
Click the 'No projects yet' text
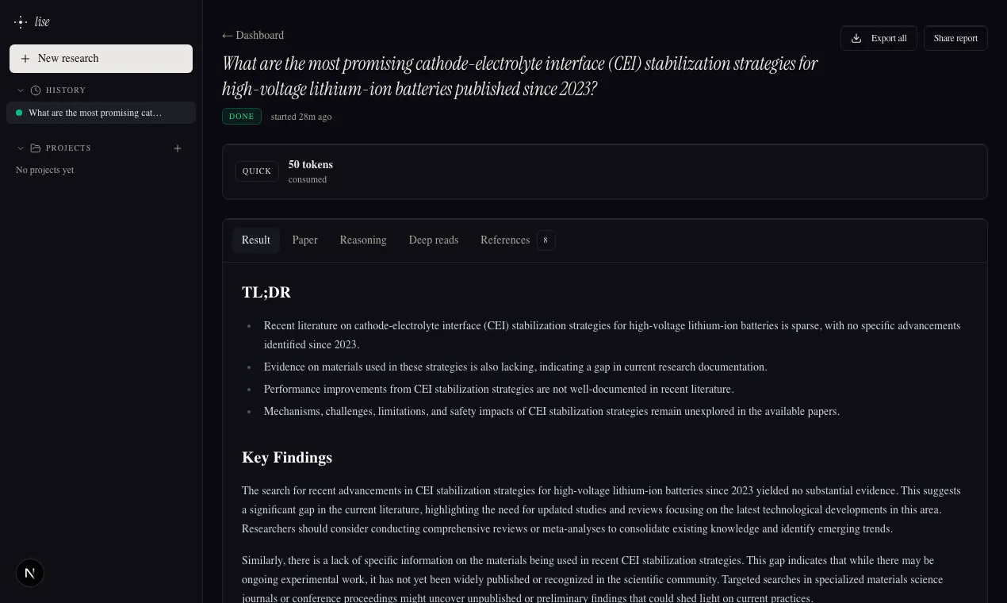[x=45, y=171]
